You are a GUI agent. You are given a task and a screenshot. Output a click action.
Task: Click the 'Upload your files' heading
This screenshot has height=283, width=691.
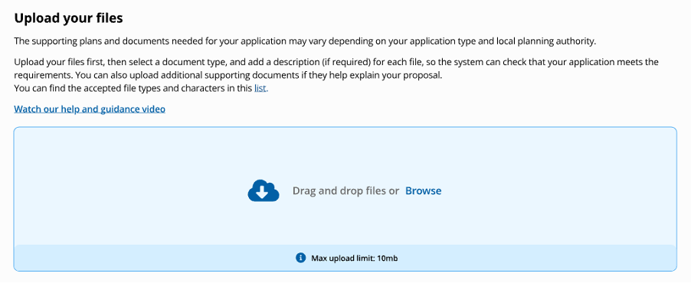pos(68,18)
